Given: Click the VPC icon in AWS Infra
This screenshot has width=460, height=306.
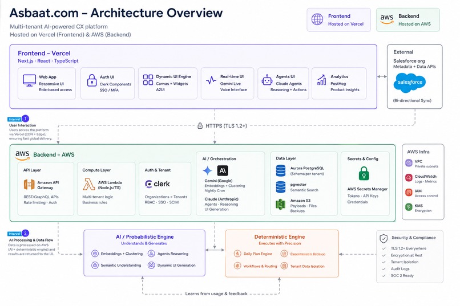Looking at the screenshot, I should pyautogui.click(x=409, y=163).
